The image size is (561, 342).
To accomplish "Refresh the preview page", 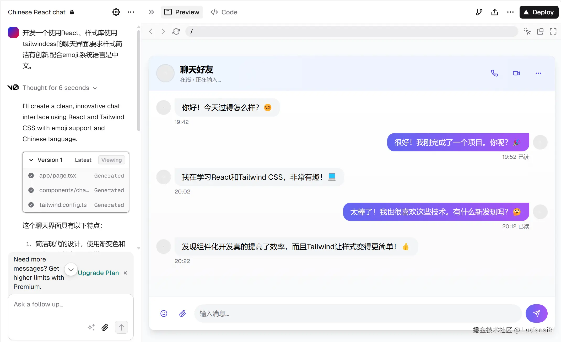I will (176, 31).
